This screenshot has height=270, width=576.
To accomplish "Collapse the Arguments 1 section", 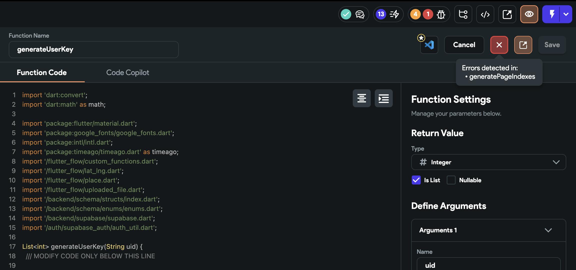I will point(548,230).
